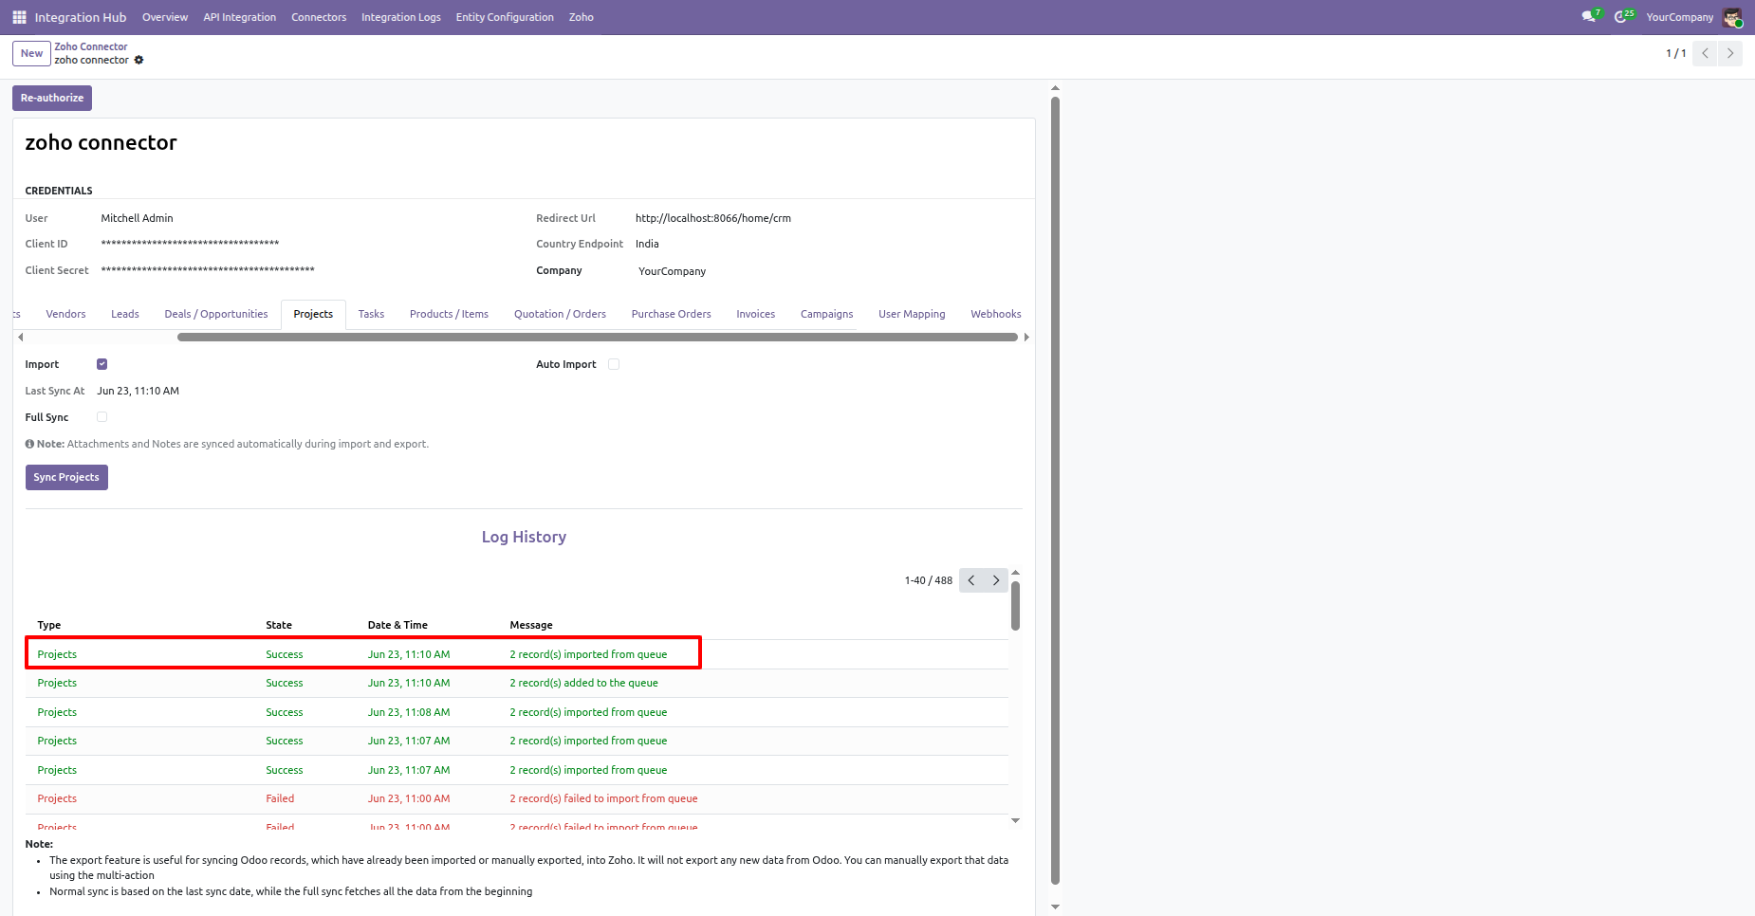Screen dimensions: 1755x916
Task: Switch to the Tasks tab
Action: point(371,314)
